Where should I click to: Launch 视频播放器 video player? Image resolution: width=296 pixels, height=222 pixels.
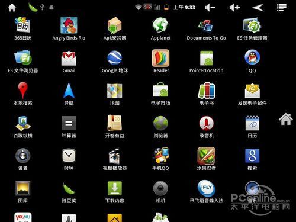click(115, 156)
